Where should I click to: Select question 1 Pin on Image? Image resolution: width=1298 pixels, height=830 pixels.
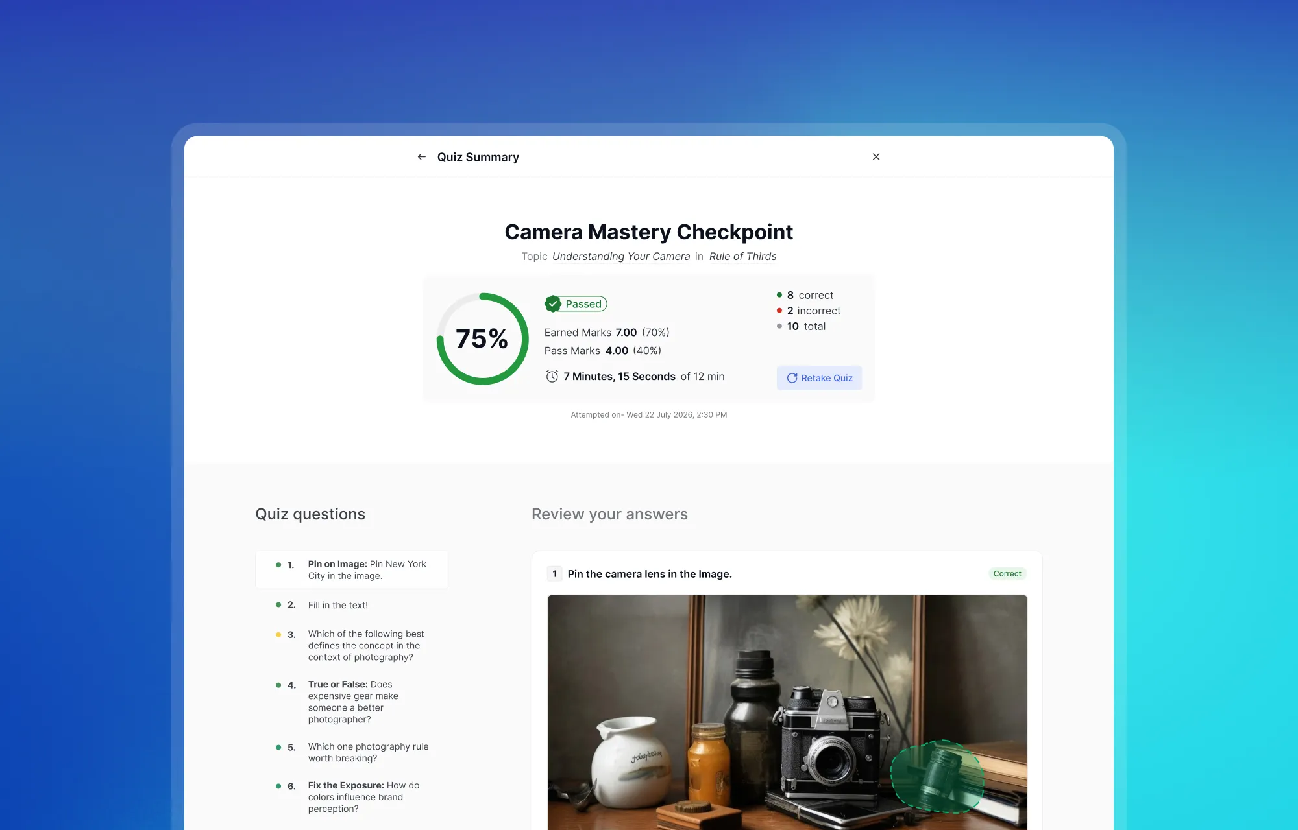352,570
